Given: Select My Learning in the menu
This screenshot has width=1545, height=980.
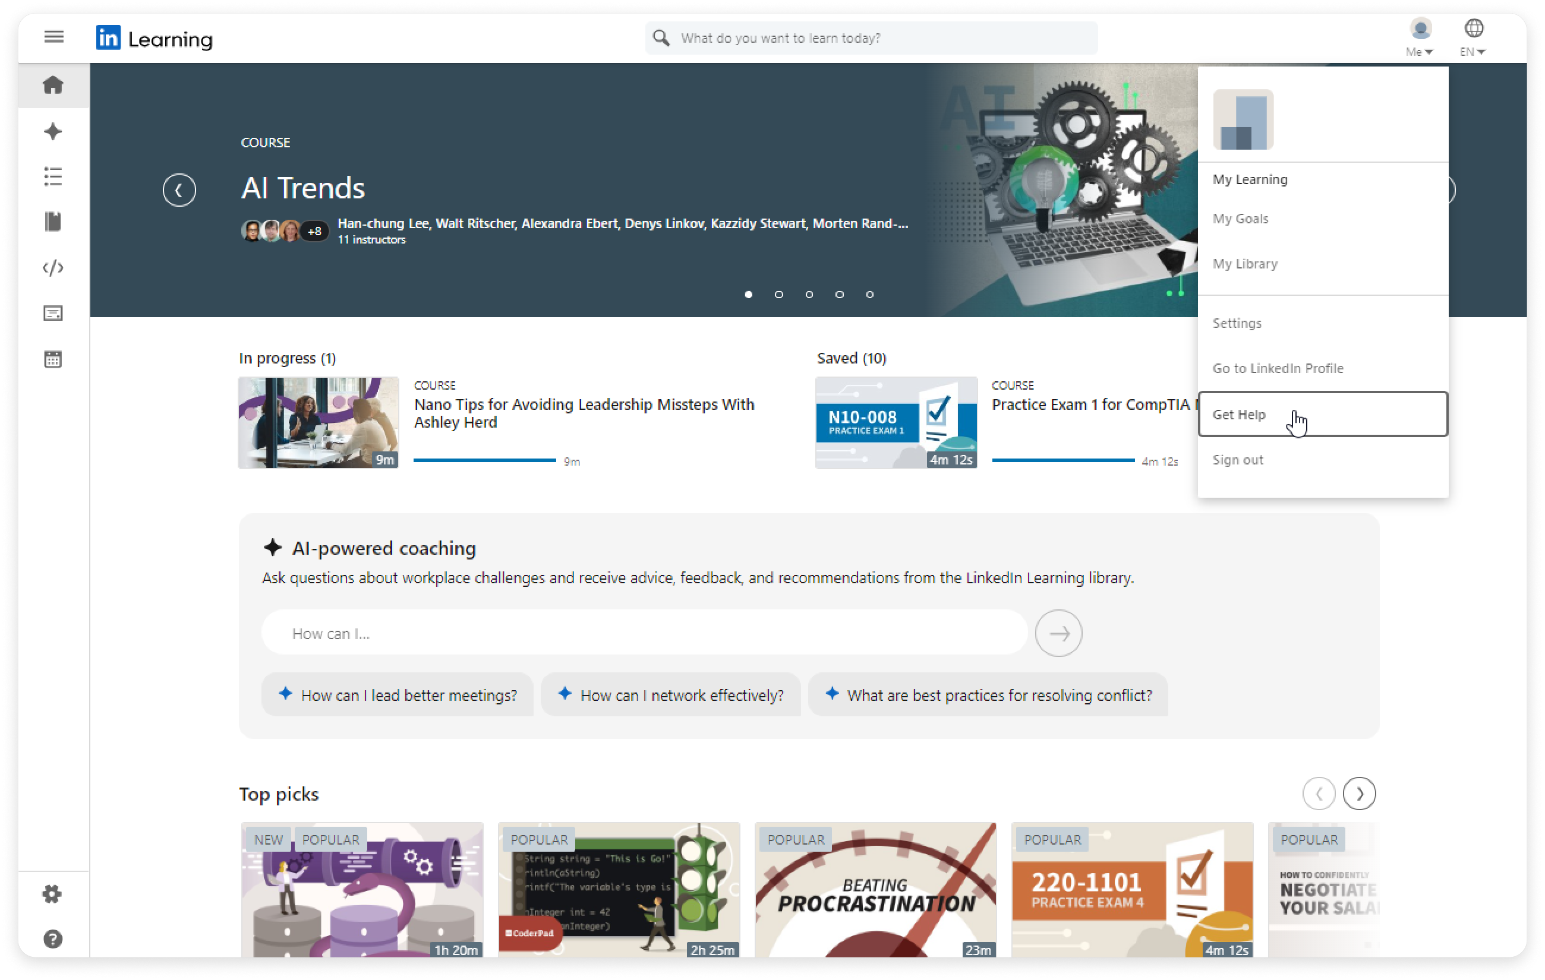Looking at the screenshot, I should click(1250, 179).
